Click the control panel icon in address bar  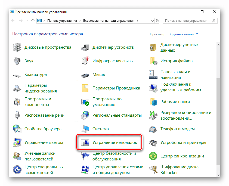(x=39, y=21)
